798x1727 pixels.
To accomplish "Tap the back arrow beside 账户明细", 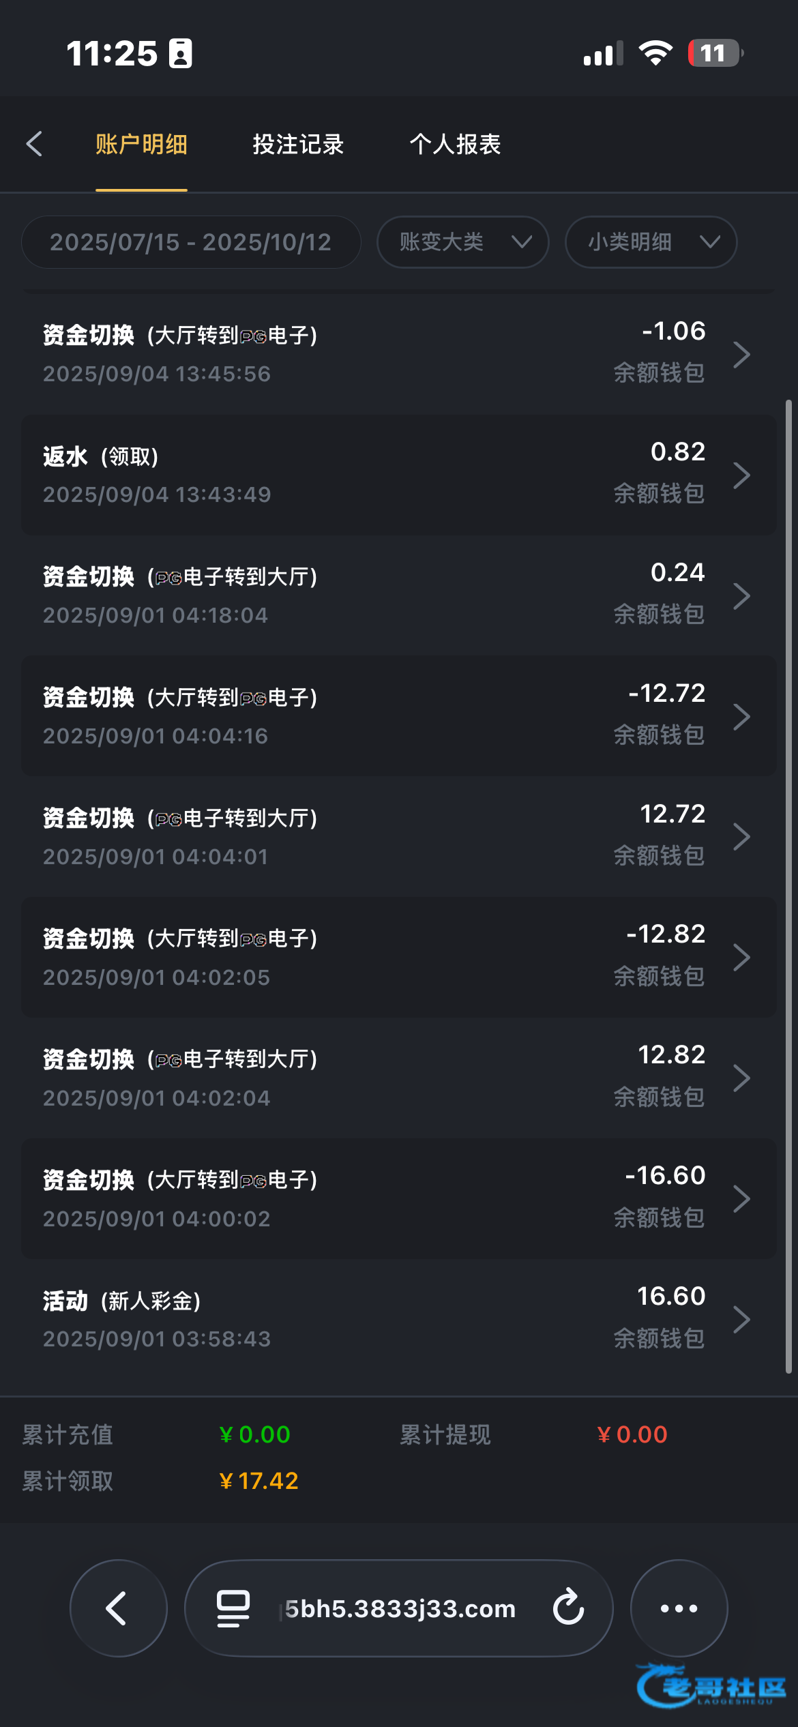I will tap(34, 144).
